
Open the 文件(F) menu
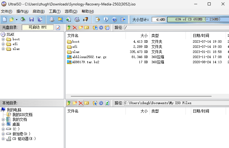coord(6,11)
